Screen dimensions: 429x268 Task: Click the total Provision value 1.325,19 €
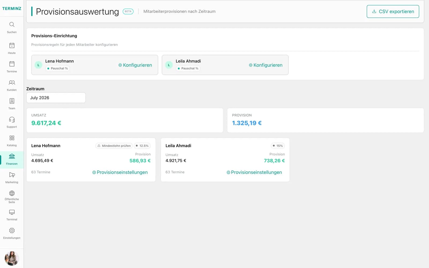247,123
